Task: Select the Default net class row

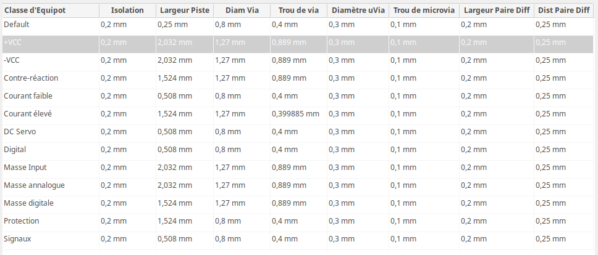Action: tap(298, 25)
